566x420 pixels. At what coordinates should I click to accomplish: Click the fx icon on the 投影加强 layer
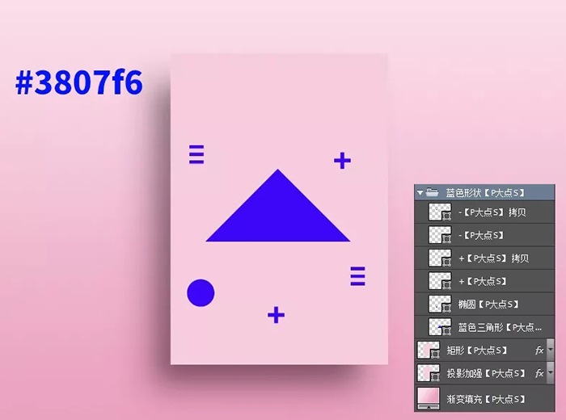539,373
